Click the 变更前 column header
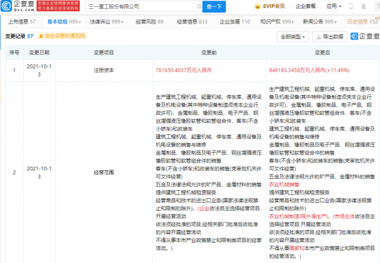380x263 pixels. pos(209,52)
